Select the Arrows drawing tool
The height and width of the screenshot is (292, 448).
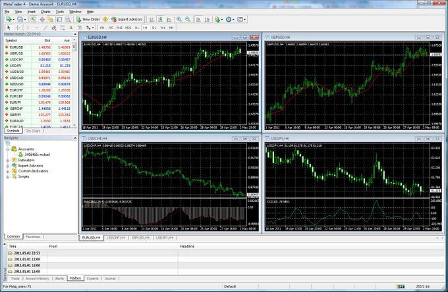click(x=88, y=28)
